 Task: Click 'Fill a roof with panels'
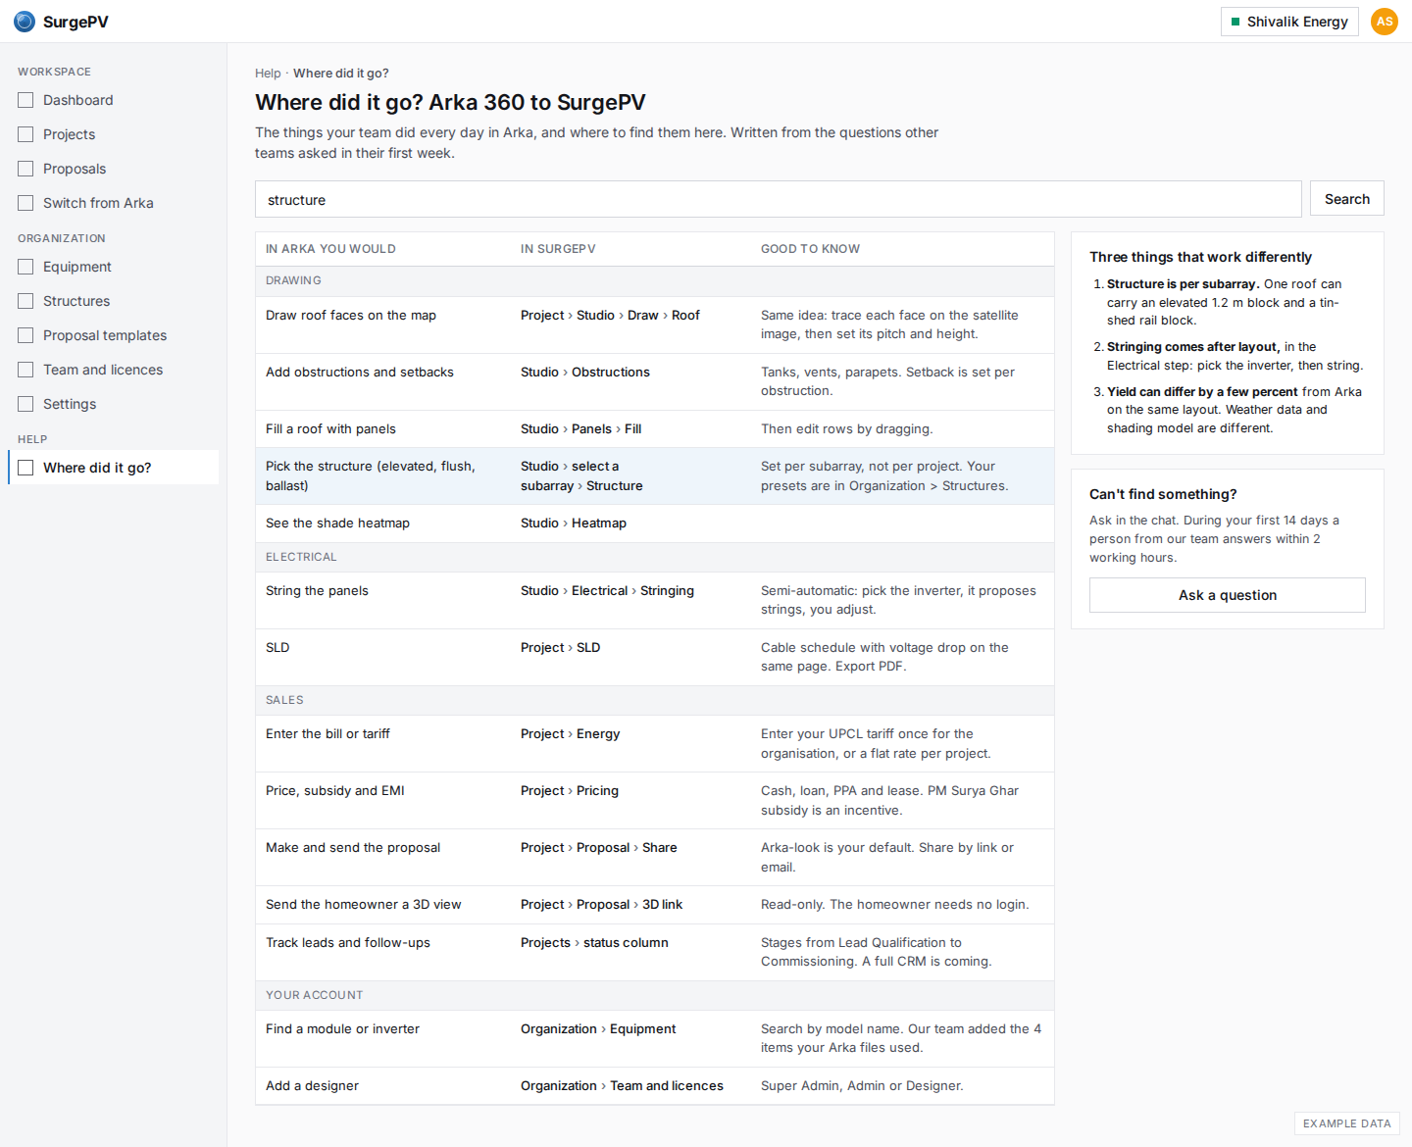point(330,429)
